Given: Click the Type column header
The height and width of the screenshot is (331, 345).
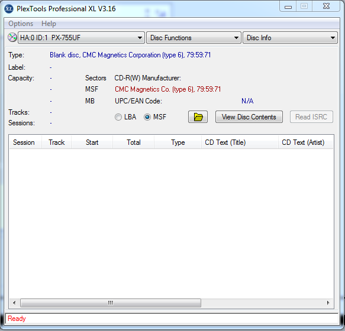Looking at the screenshot, I should [x=178, y=142].
